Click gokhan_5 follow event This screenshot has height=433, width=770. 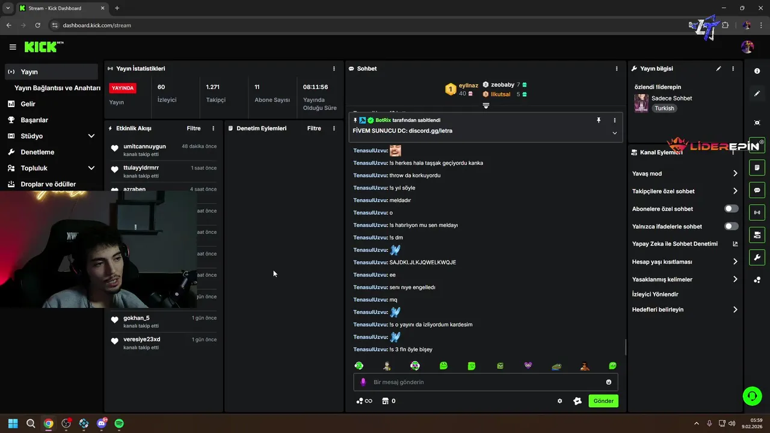point(164,322)
